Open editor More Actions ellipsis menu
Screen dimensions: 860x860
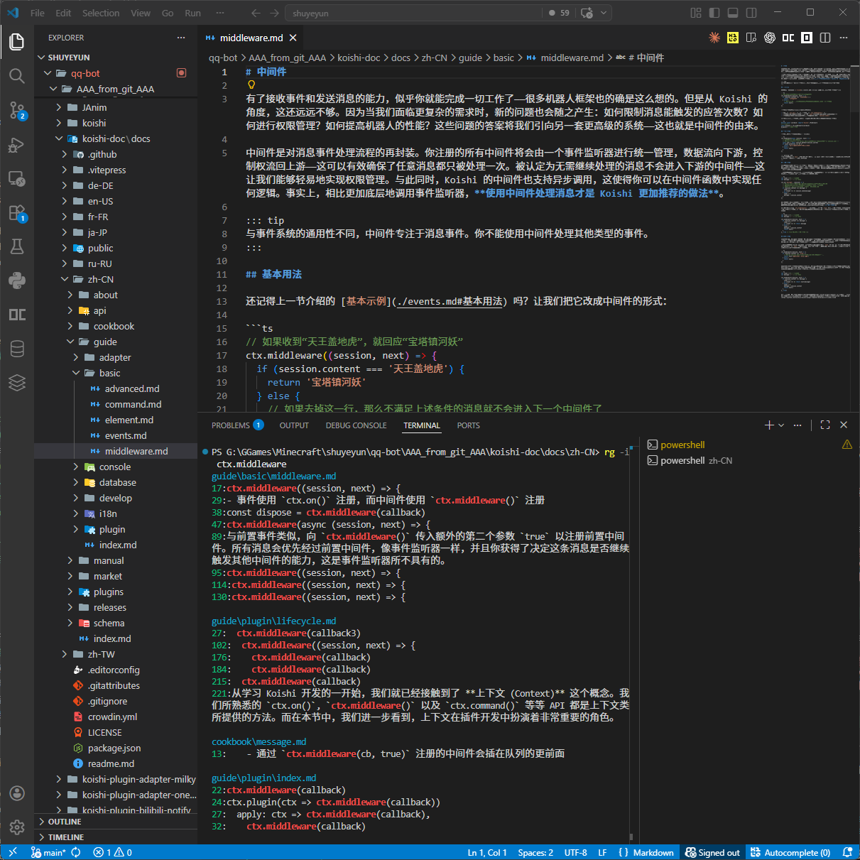click(844, 38)
